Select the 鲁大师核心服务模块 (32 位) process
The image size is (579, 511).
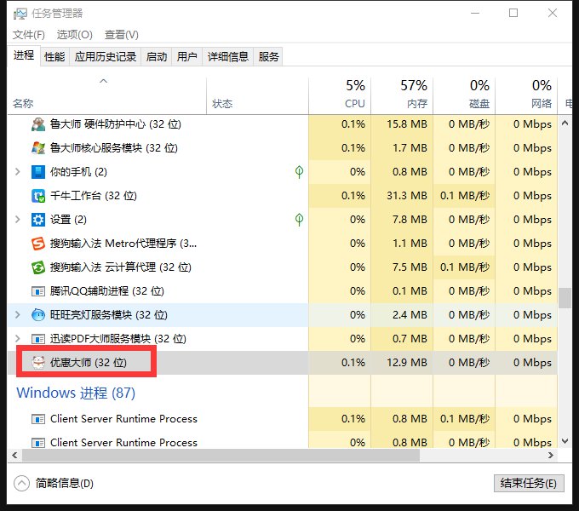(x=283, y=148)
